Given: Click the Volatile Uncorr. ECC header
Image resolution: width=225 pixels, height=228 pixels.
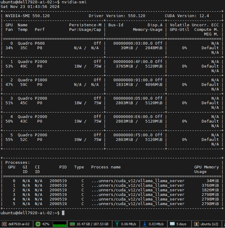Looking at the screenshot, I should [x=194, y=25].
